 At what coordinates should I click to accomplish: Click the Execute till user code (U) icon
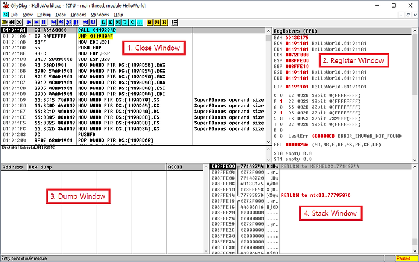(93, 23)
